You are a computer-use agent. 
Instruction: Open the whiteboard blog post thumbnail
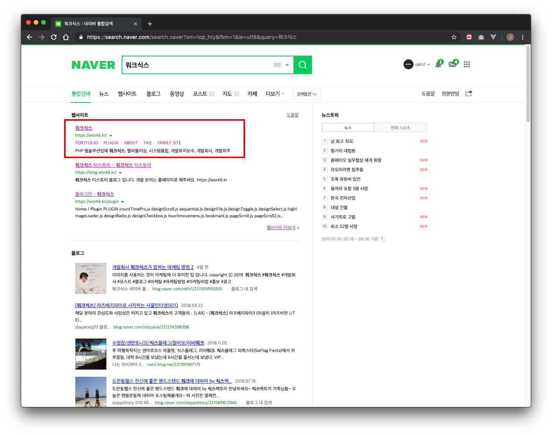[x=91, y=278]
